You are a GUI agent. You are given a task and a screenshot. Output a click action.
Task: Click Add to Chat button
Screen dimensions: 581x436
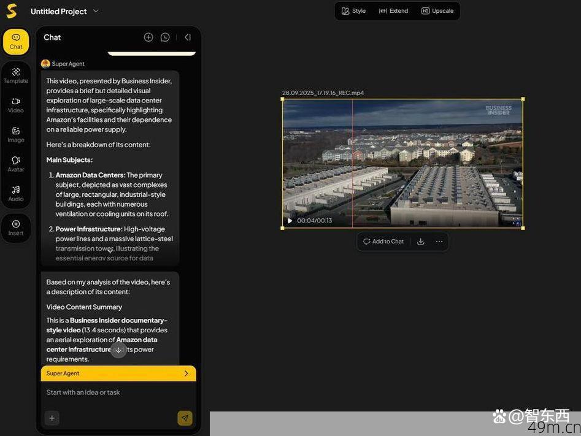coord(383,242)
